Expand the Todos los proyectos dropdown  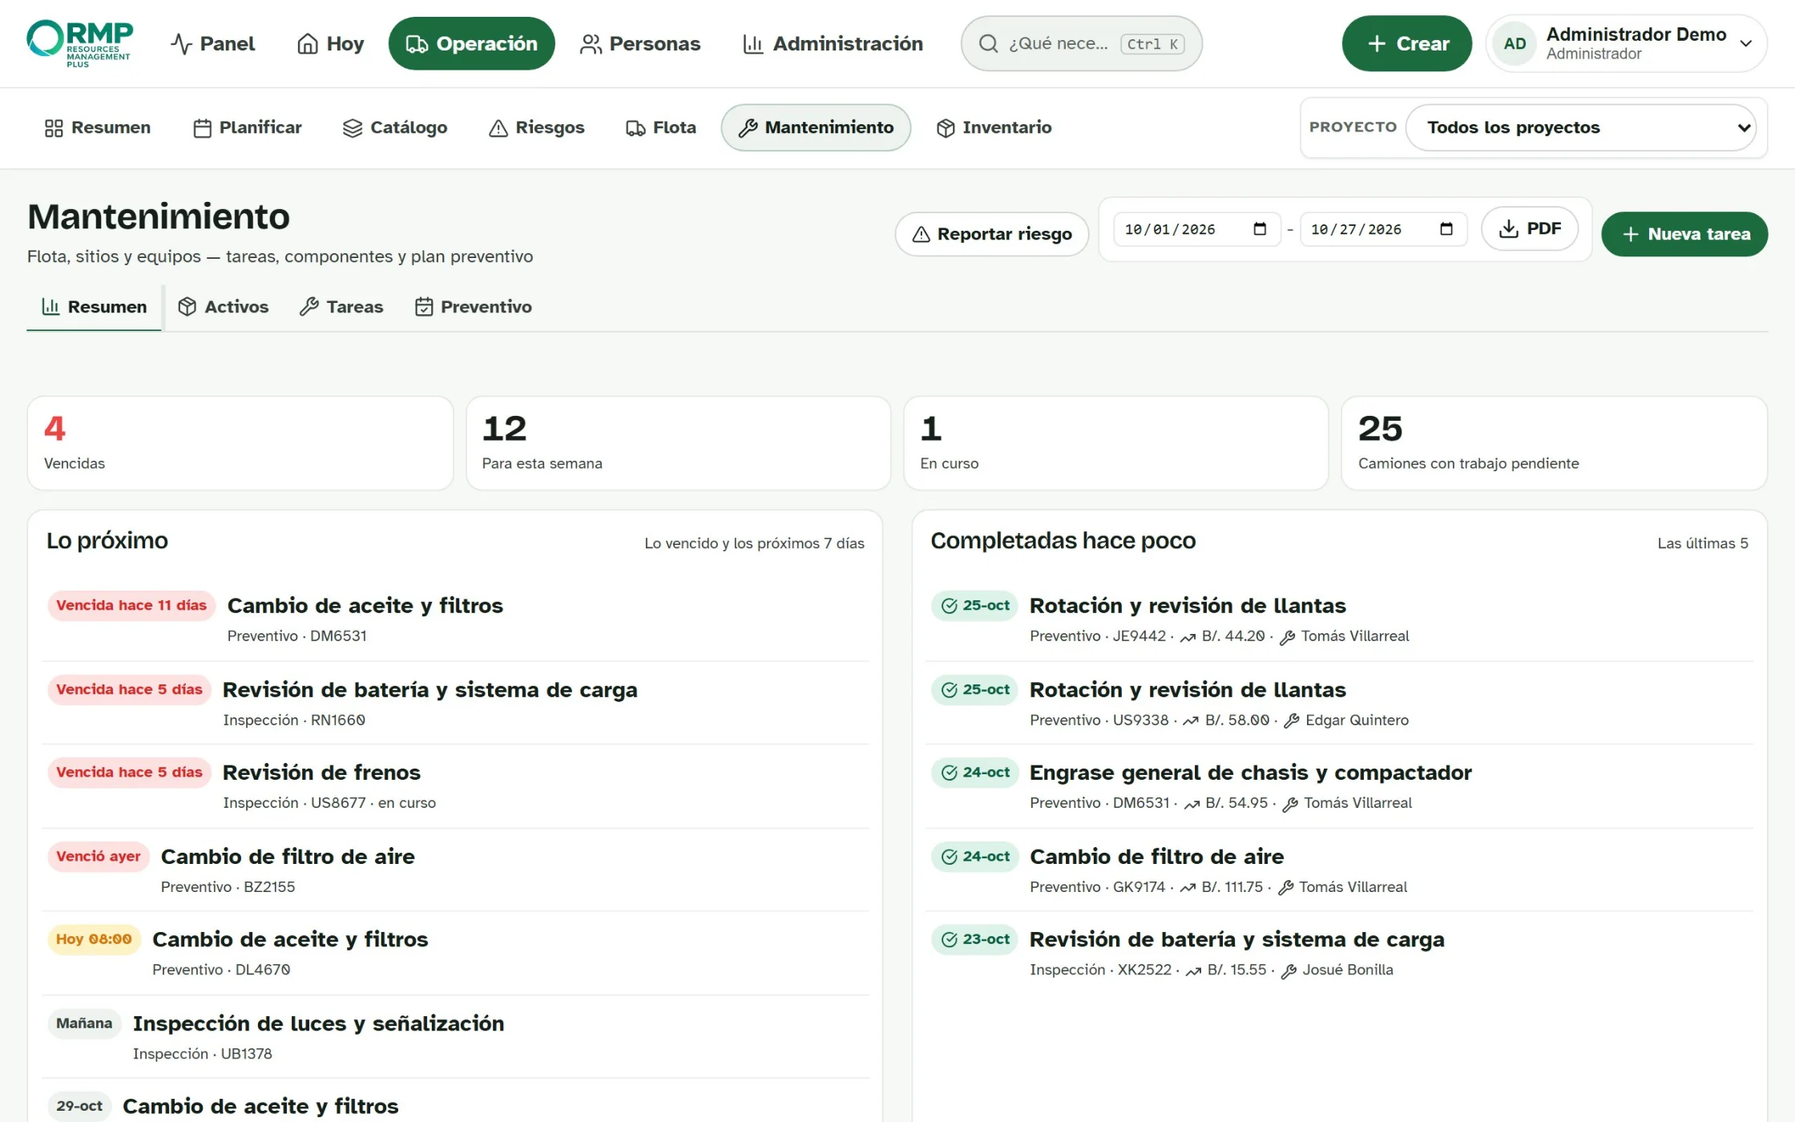1581,127
